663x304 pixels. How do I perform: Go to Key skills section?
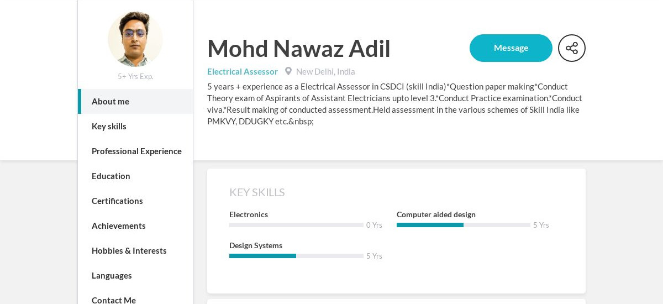click(x=135, y=126)
